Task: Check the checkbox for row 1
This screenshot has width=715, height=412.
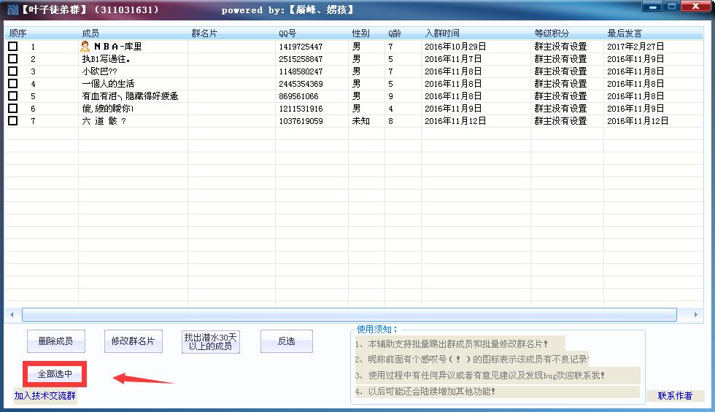Action: pos(12,47)
